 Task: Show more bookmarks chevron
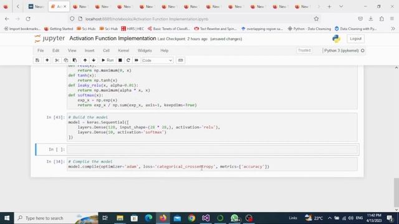393,29
